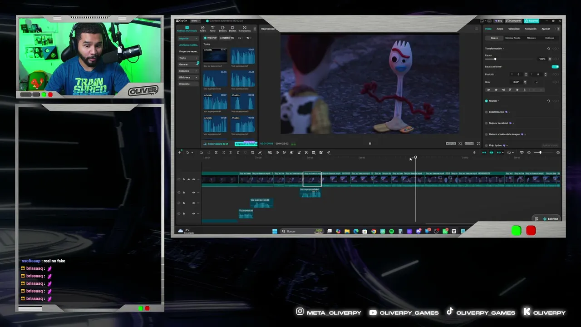The width and height of the screenshot is (581, 327).
Task: Click the timeline zoom slider handle
Action: (540, 153)
